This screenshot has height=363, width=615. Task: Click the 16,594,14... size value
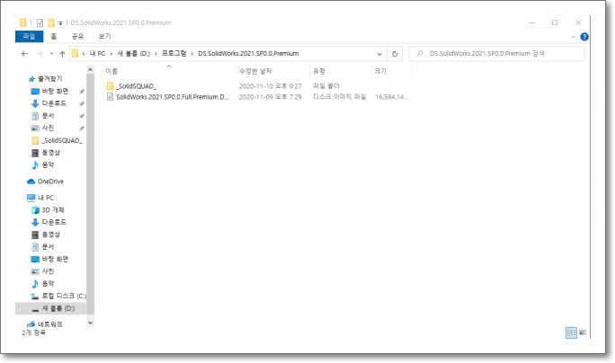coord(392,97)
